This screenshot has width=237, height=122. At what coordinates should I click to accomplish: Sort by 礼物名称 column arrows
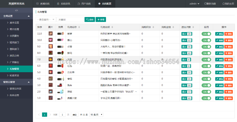point(79,27)
